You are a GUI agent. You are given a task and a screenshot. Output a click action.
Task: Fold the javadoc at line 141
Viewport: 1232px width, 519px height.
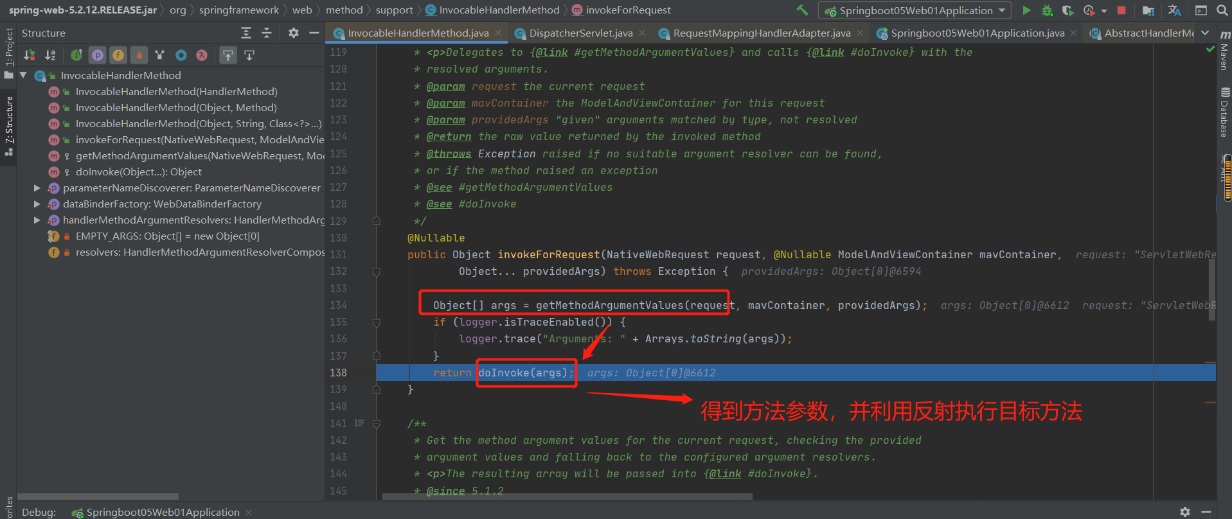tap(377, 423)
